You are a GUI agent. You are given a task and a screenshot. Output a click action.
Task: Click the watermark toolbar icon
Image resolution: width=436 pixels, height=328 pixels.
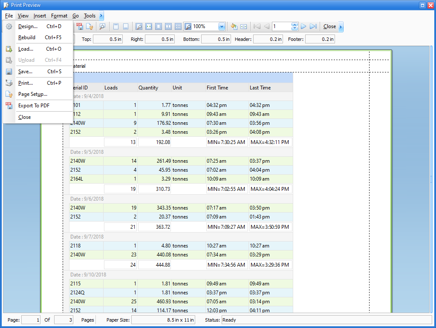coord(244,26)
